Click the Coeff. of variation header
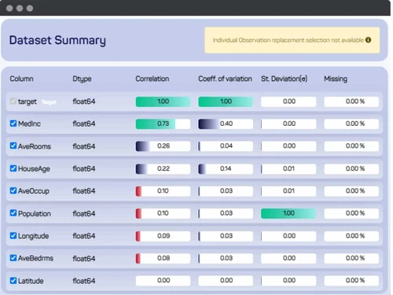Viewport: 393px width, 295px height. 225,79
